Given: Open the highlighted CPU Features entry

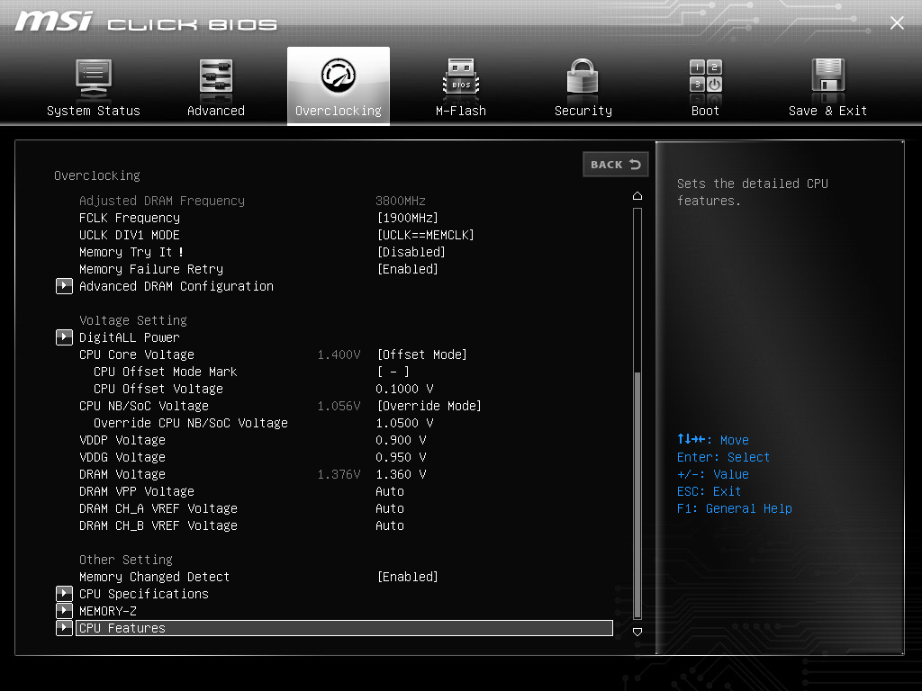Looking at the screenshot, I should [x=344, y=628].
